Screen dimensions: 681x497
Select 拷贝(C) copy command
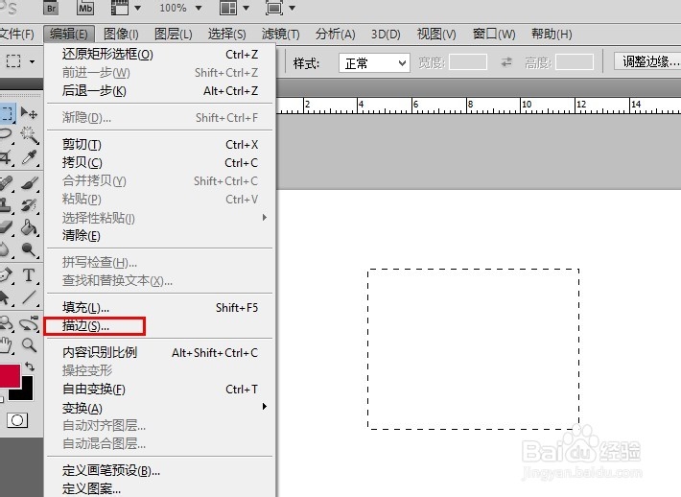point(160,162)
